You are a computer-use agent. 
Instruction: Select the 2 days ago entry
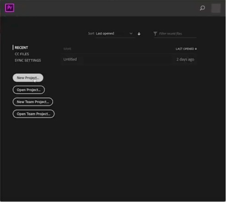click(x=185, y=59)
